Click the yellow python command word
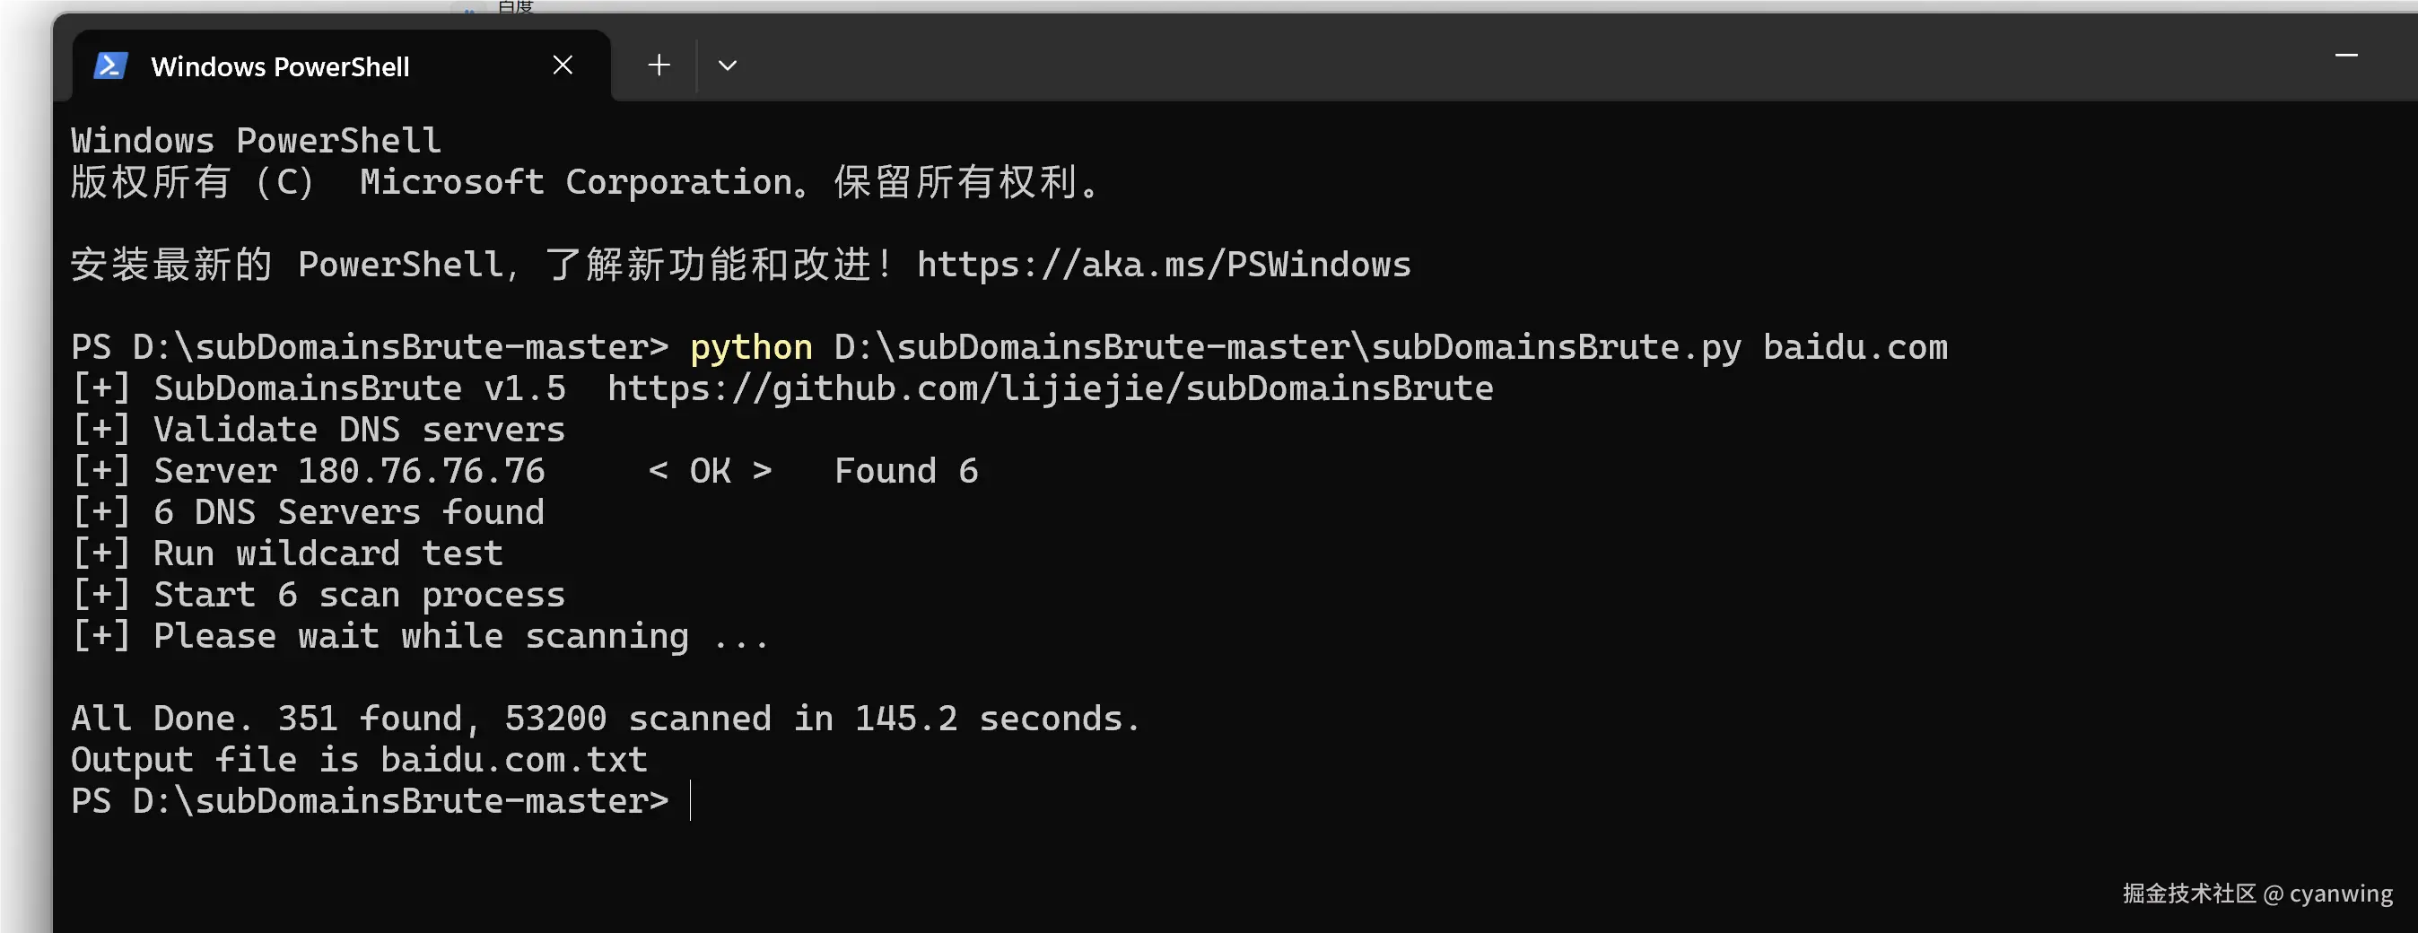Screen dimensions: 2418x933 [x=751, y=347]
